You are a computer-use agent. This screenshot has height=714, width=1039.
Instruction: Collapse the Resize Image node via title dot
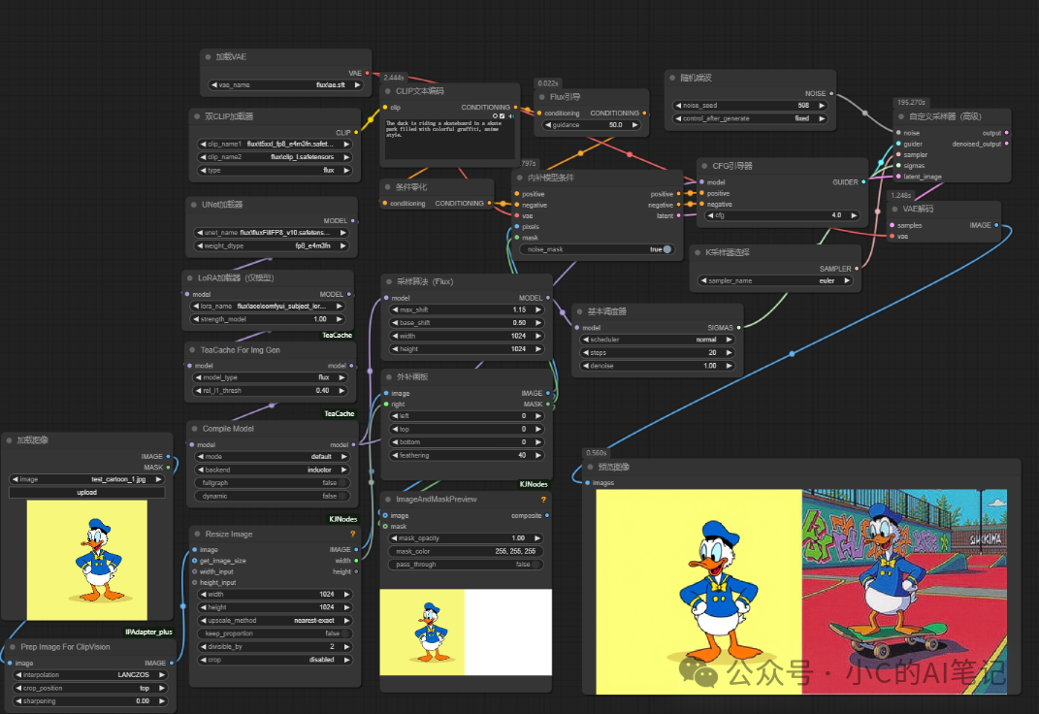[197, 534]
